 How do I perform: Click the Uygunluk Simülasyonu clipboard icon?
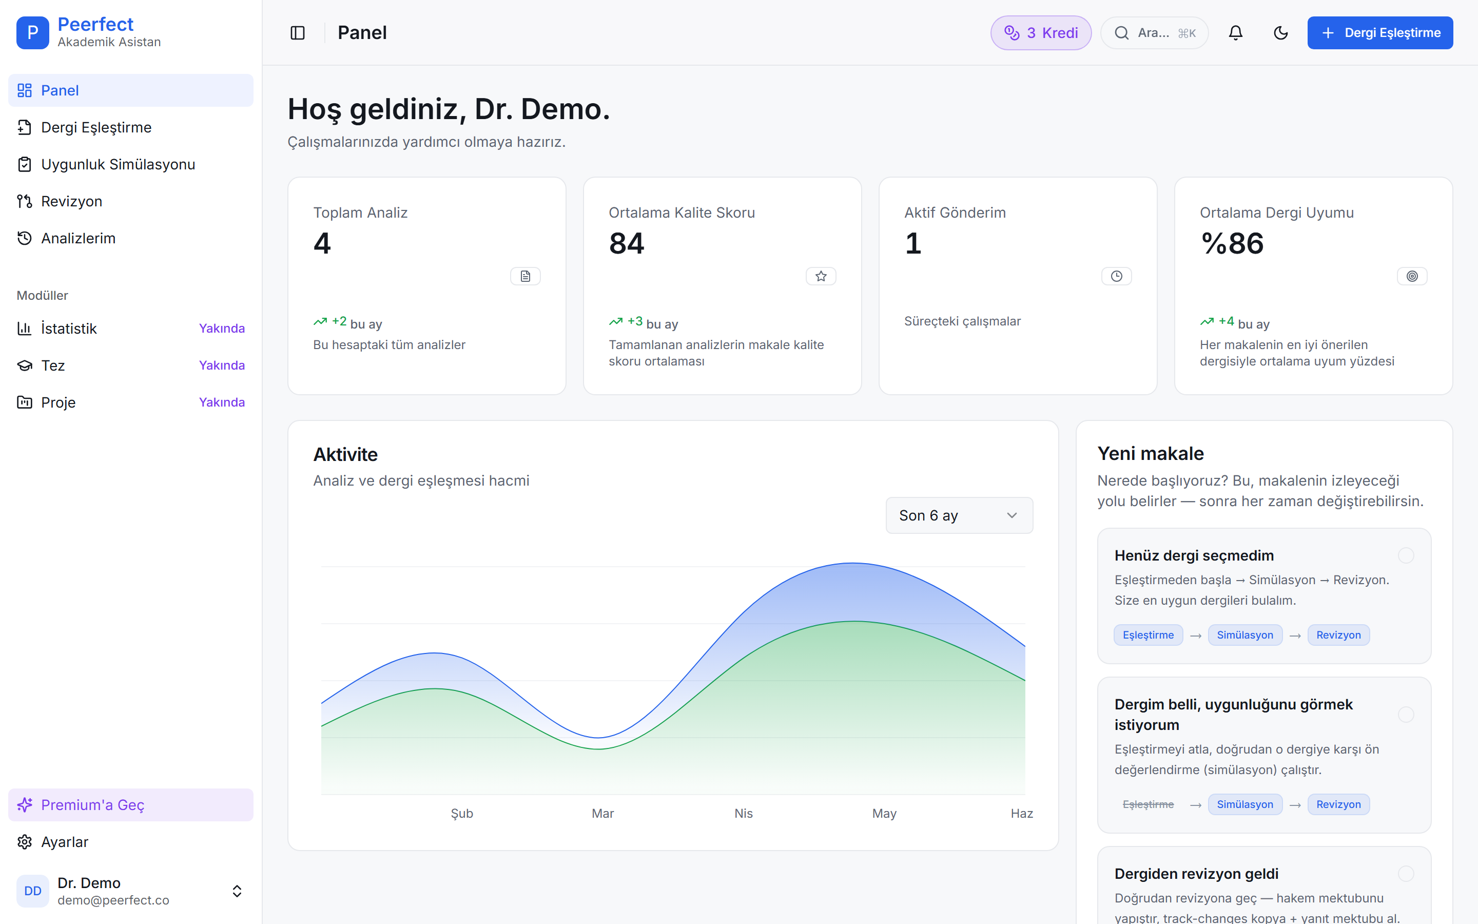tap(25, 164)
